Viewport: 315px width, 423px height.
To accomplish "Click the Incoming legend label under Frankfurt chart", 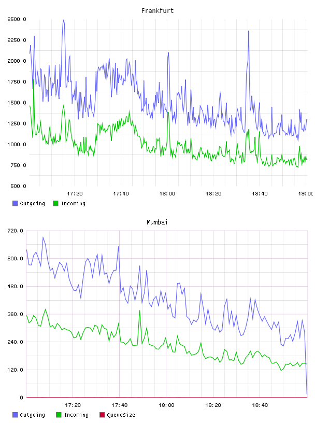I will (x=73, y=203).
